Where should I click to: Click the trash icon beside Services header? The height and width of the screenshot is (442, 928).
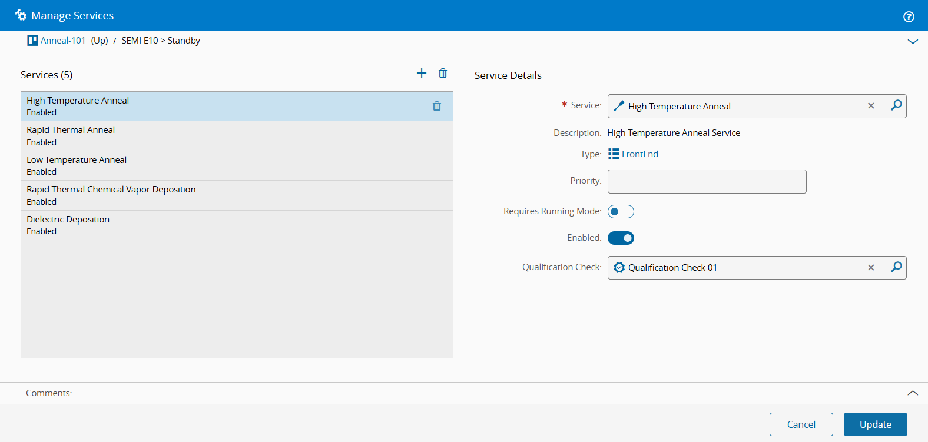tap(443, 73)
